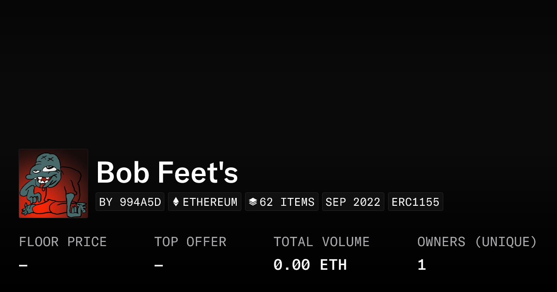Click the TOP OFFER label
The image size is (557, 292).
(x=190, y=242)
